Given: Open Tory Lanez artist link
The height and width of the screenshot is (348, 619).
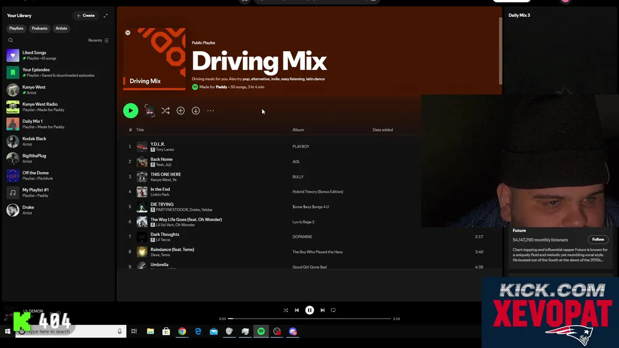Looking at the screenshot, I should pos(165,149).
